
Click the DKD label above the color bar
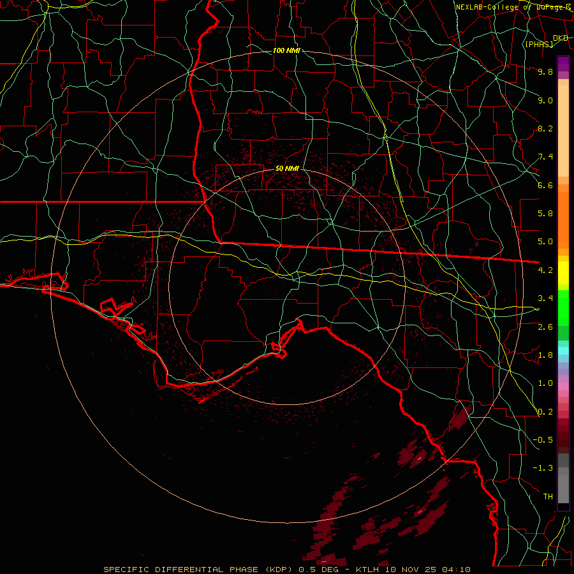click(x=561, y=38)
